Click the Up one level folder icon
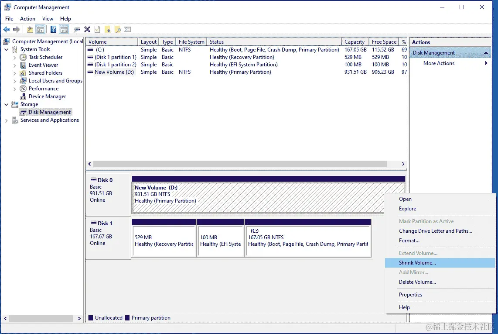The height and width of the screenshot is (334, 498). [30, 30]
